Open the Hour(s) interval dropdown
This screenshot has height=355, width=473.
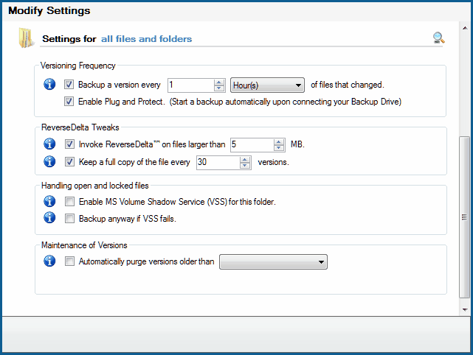pos(267,85)
